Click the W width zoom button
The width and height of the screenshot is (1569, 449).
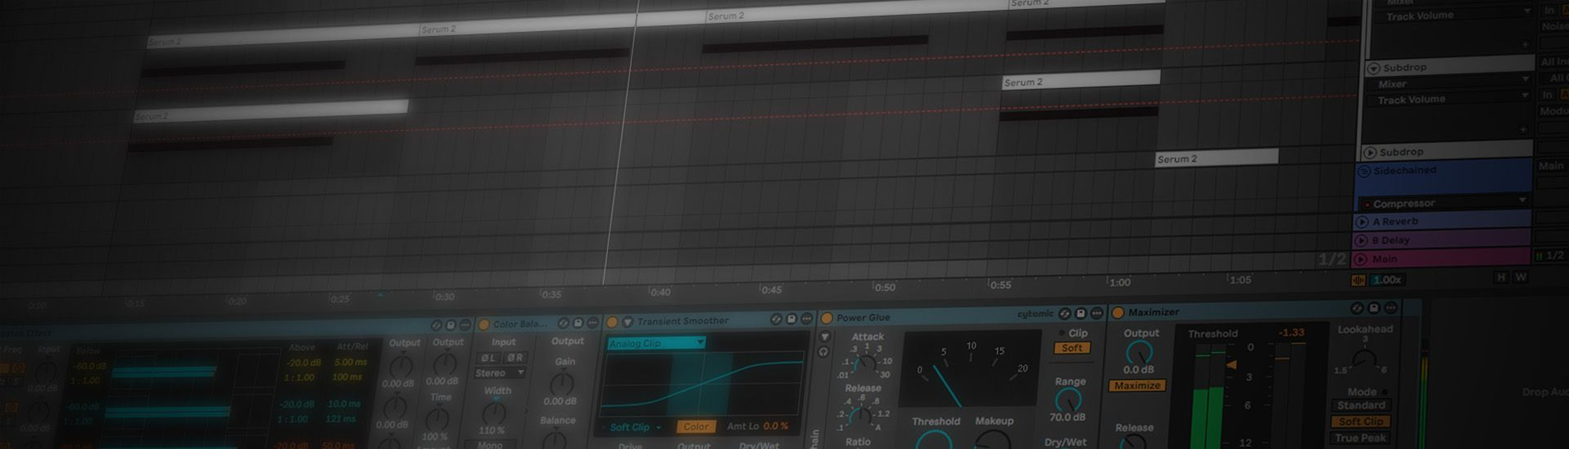point(1521,277)
